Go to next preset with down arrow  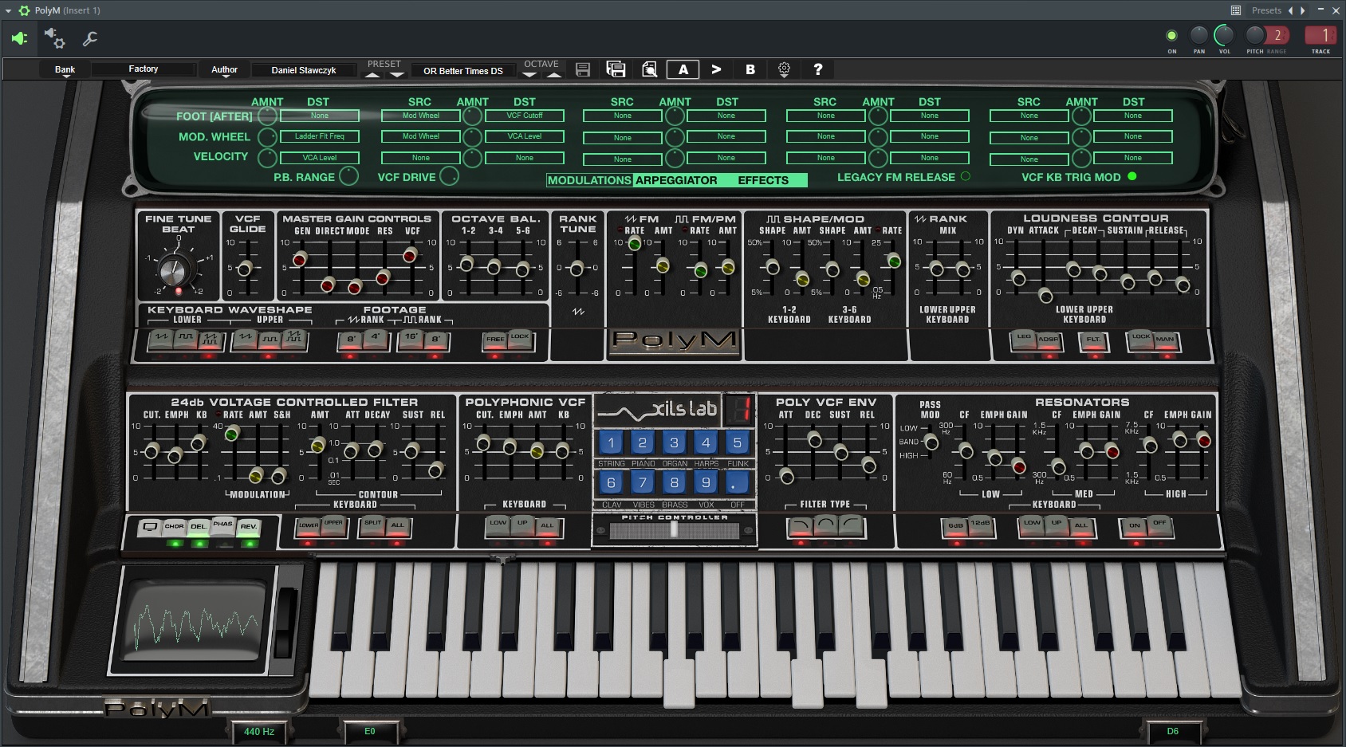point(396,75)
